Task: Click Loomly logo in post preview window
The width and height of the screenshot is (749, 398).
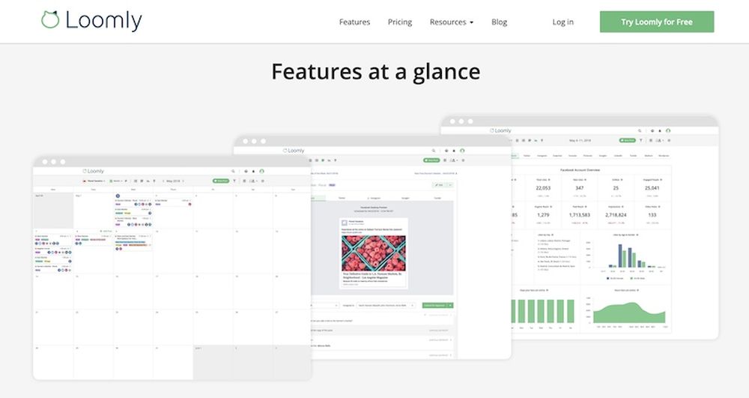Action: coord(294,151)
